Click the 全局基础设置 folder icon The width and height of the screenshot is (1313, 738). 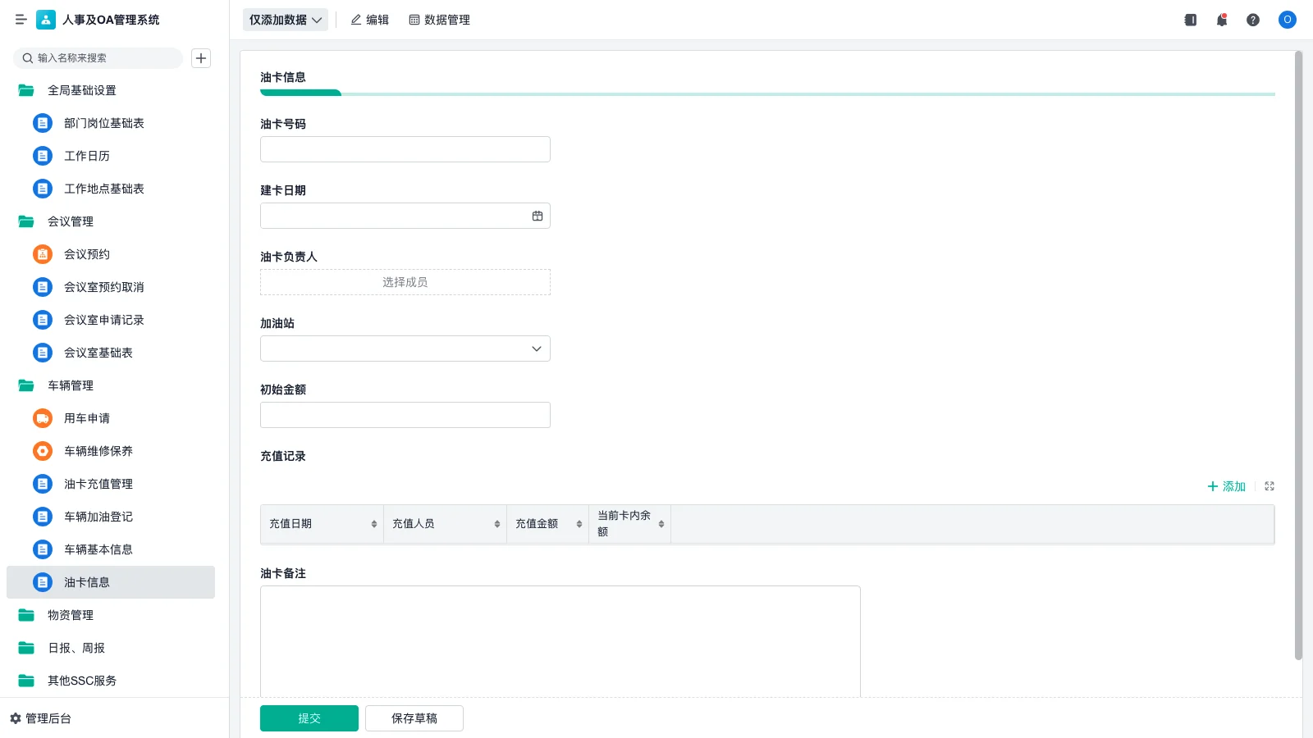coord(26,90)
